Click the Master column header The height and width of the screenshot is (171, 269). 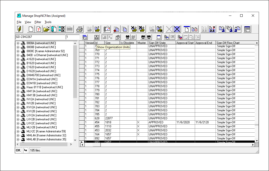click(x=142, y=43)
